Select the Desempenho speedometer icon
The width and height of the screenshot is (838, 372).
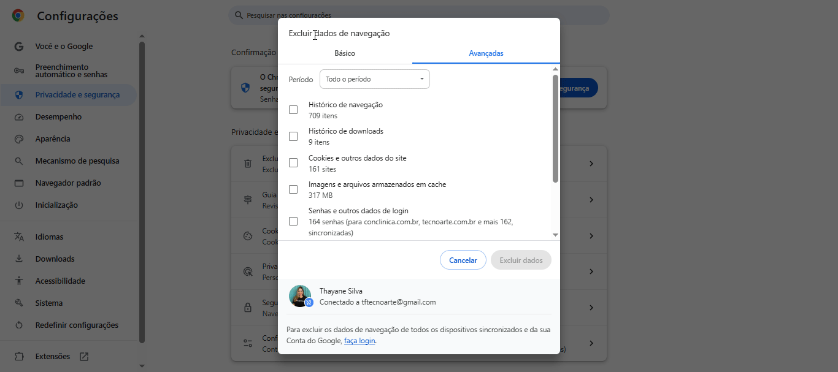19,117
